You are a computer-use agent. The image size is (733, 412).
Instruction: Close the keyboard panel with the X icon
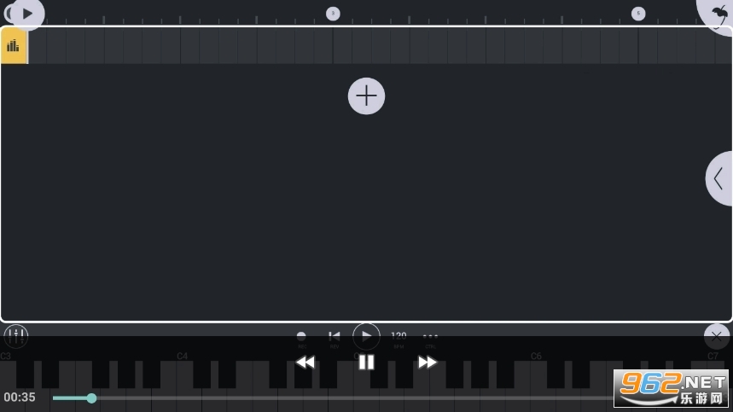pos(717,336)
